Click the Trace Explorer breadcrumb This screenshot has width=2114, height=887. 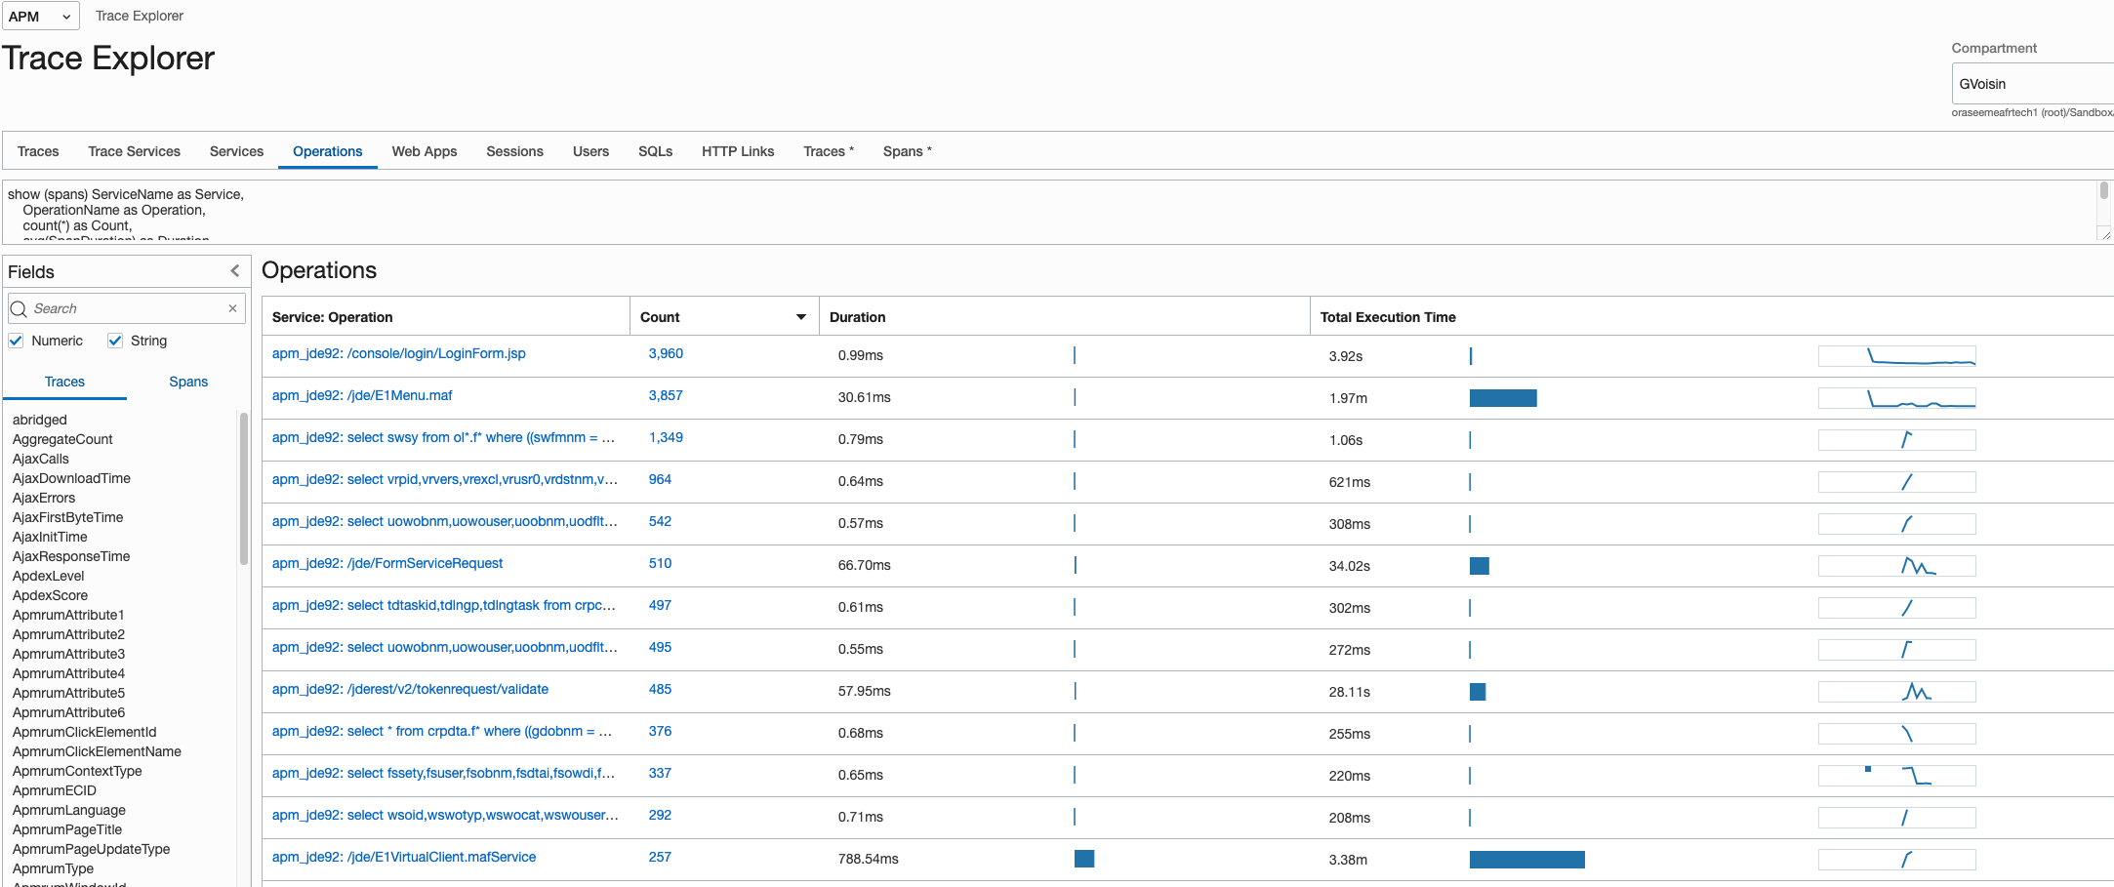[140, 16]
